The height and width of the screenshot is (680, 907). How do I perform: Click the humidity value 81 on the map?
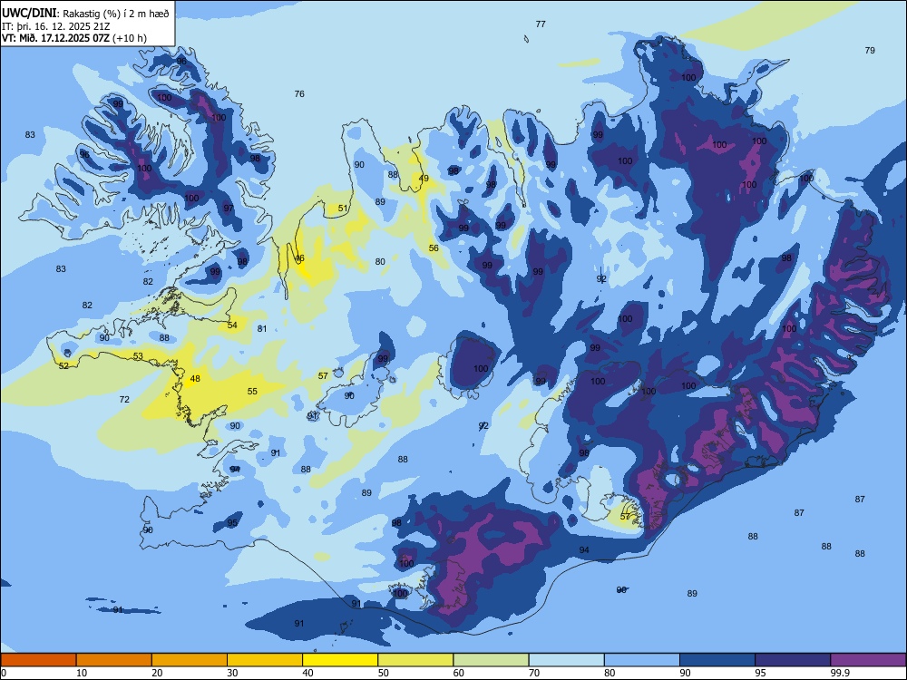pyautogui.click(x=262, y=328)
